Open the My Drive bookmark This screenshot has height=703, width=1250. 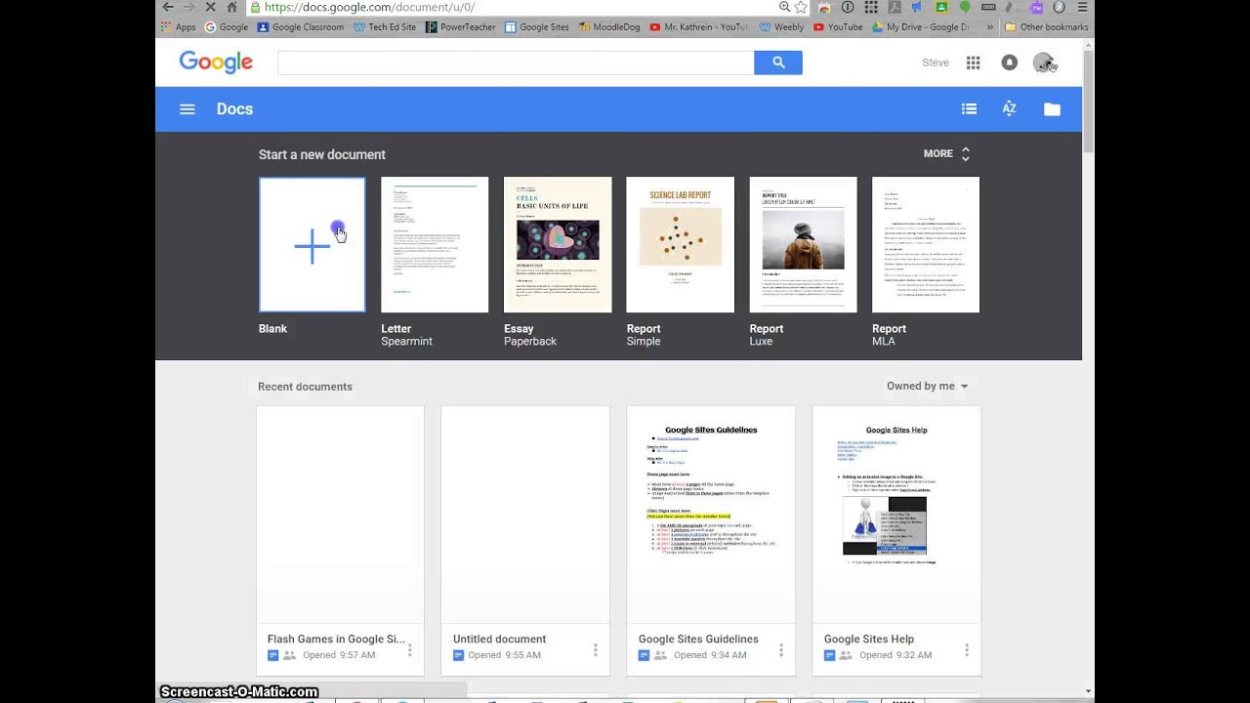point(921,27)
